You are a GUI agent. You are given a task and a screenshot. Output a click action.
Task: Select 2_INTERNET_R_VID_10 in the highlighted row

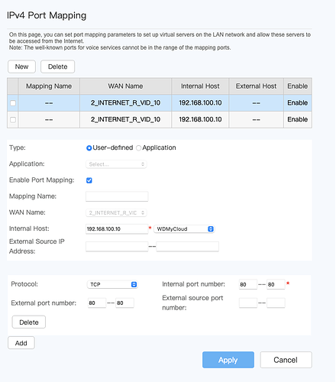click(125, 103)
